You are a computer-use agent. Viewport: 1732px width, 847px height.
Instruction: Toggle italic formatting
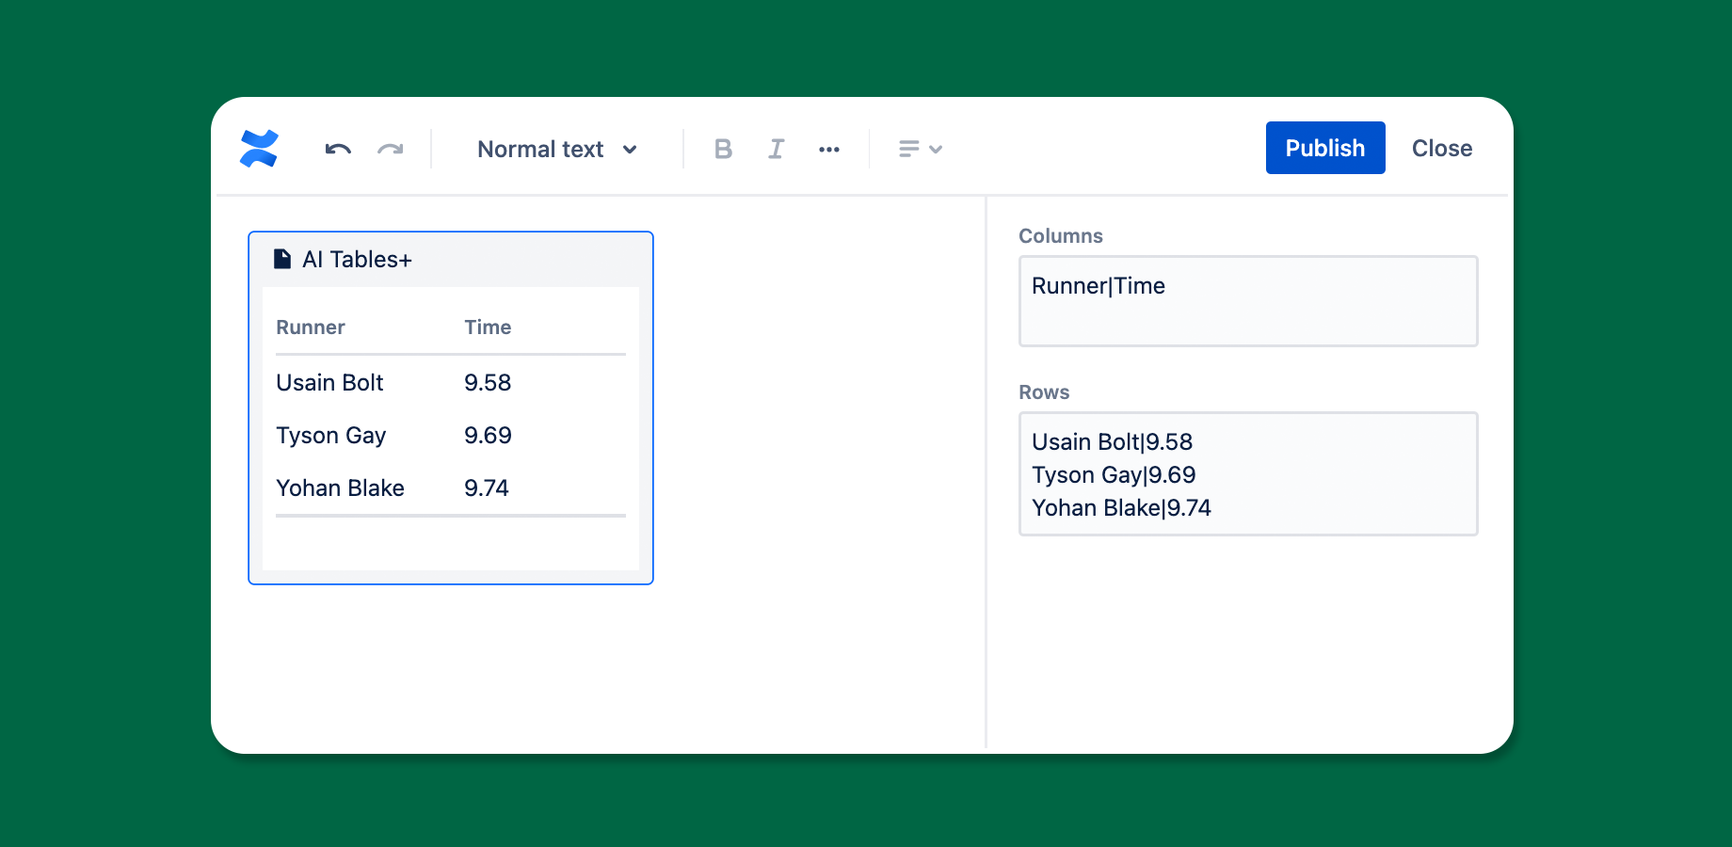tap(776, 149)
